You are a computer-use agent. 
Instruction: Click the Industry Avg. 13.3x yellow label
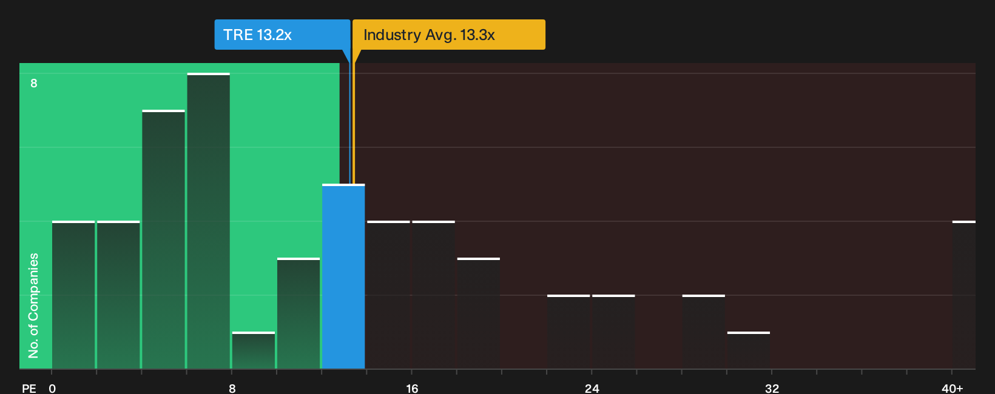[x=449, y=35]
